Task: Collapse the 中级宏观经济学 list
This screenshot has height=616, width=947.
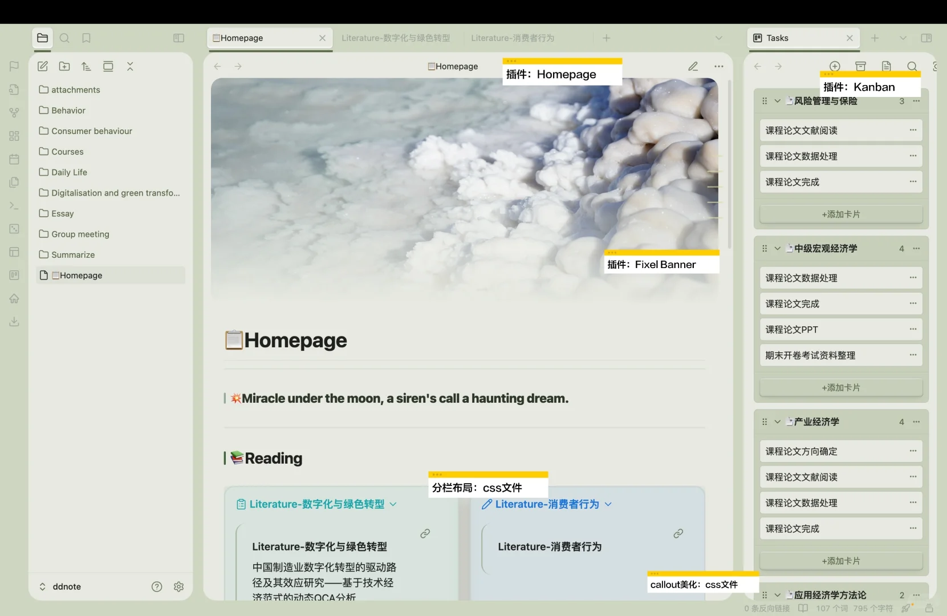Action: 777,248
